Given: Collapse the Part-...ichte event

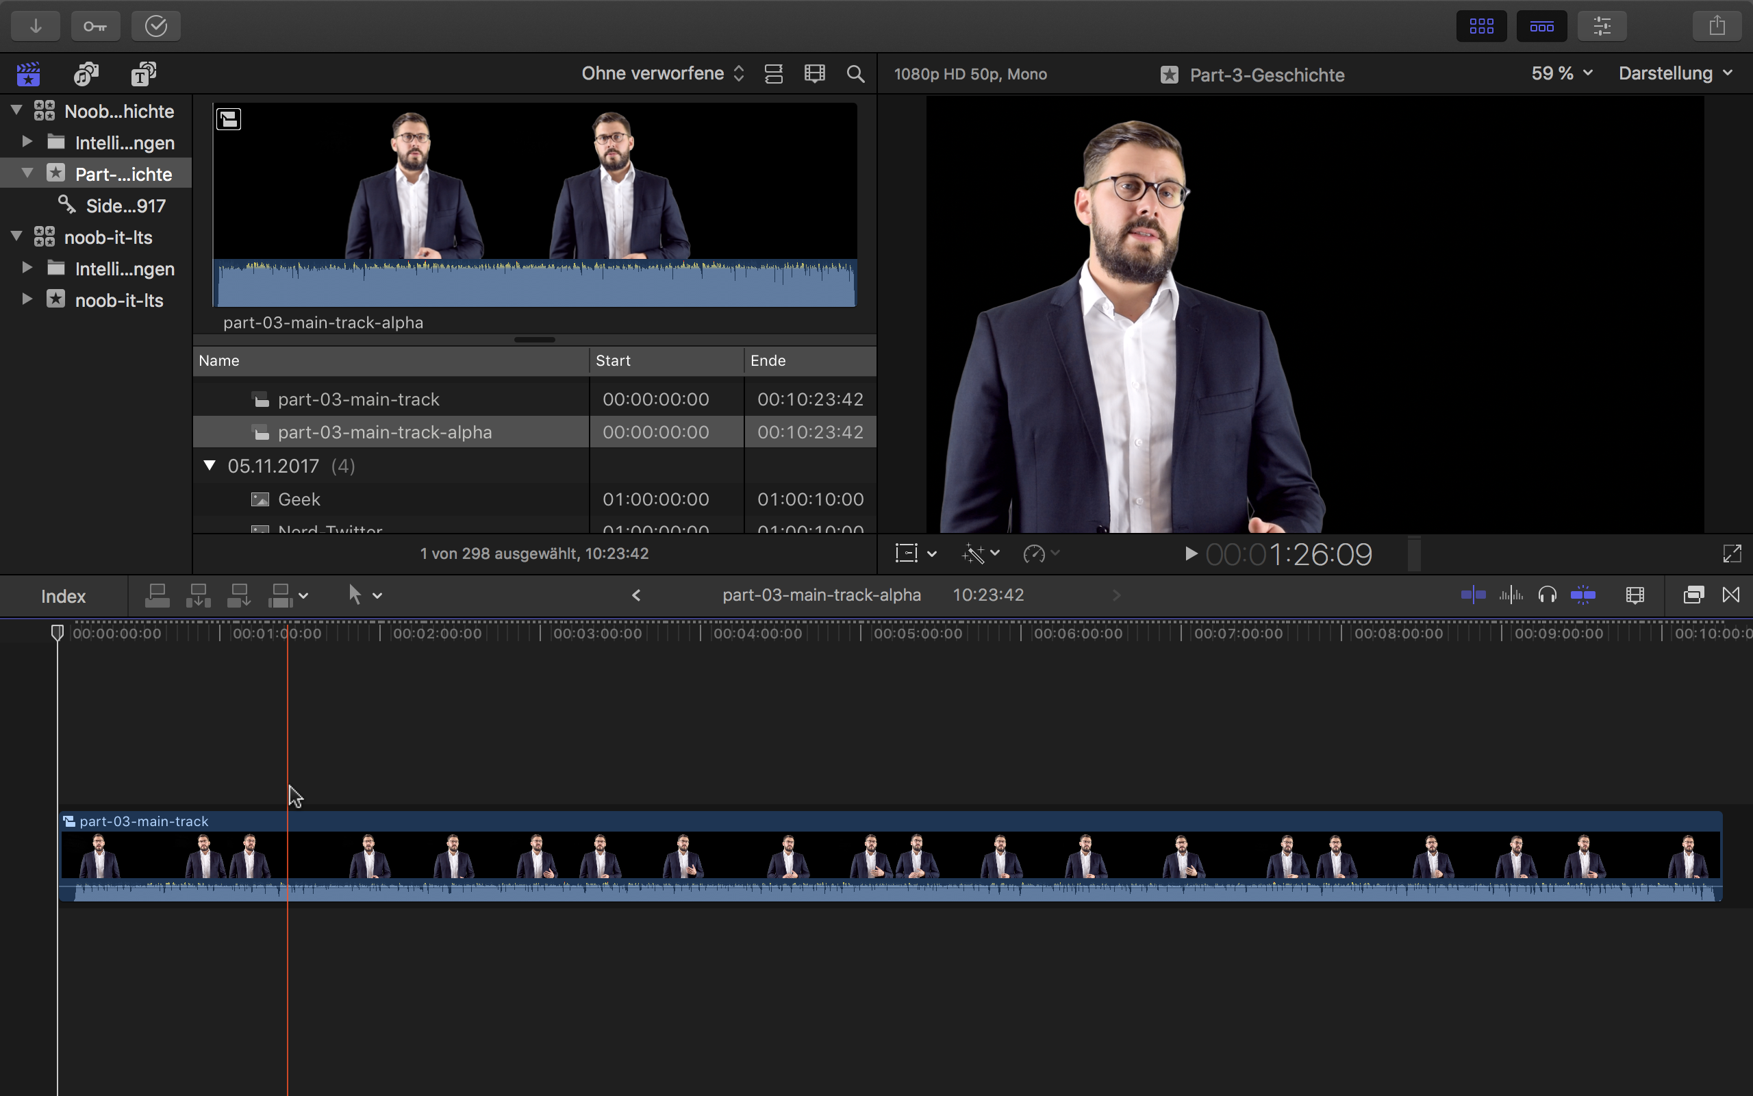Looking at the screenshot, I should tap(27, 173).
